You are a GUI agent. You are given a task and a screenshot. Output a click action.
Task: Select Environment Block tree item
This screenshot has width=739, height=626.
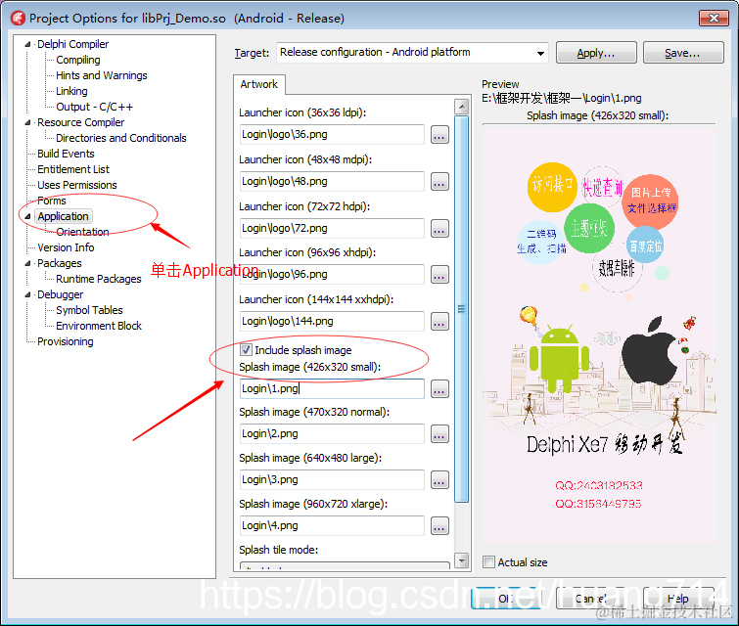click(x=99, y=326)
